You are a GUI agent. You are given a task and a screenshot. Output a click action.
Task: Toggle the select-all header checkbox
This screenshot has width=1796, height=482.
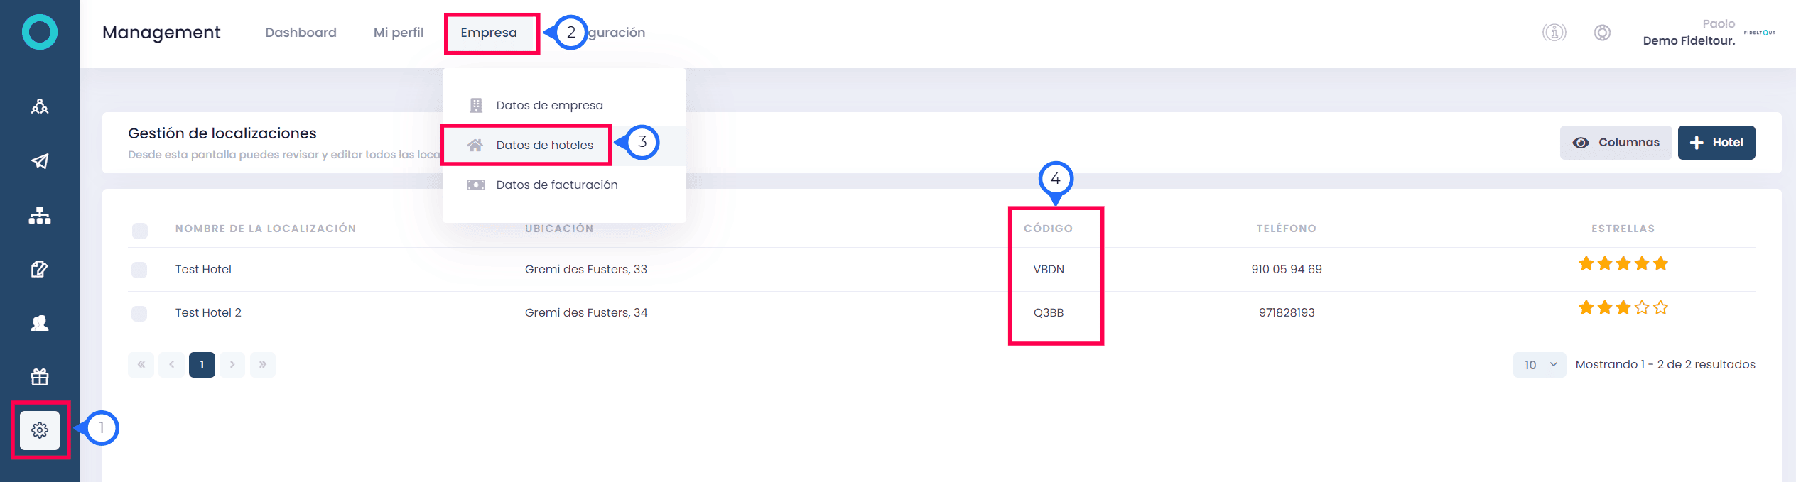(x=140, y=231)
